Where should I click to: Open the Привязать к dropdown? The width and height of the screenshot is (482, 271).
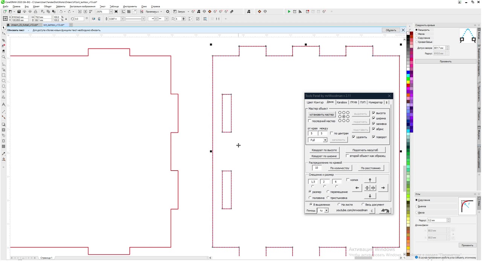pos(161,12)
